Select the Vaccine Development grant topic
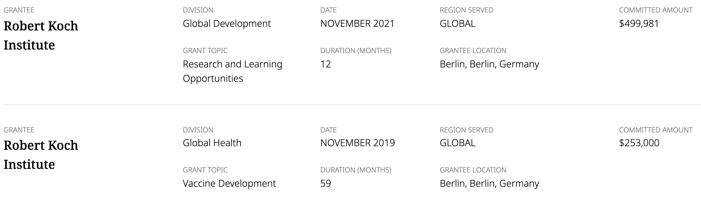The image size is (701, 216). pyautogui.click(x=229, y=183)
